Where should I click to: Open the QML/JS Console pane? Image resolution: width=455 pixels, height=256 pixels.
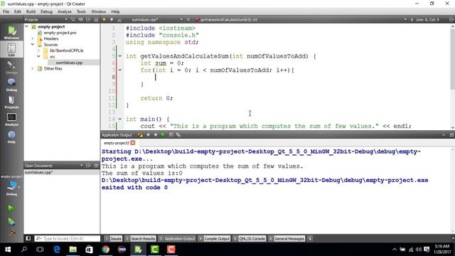250,238
